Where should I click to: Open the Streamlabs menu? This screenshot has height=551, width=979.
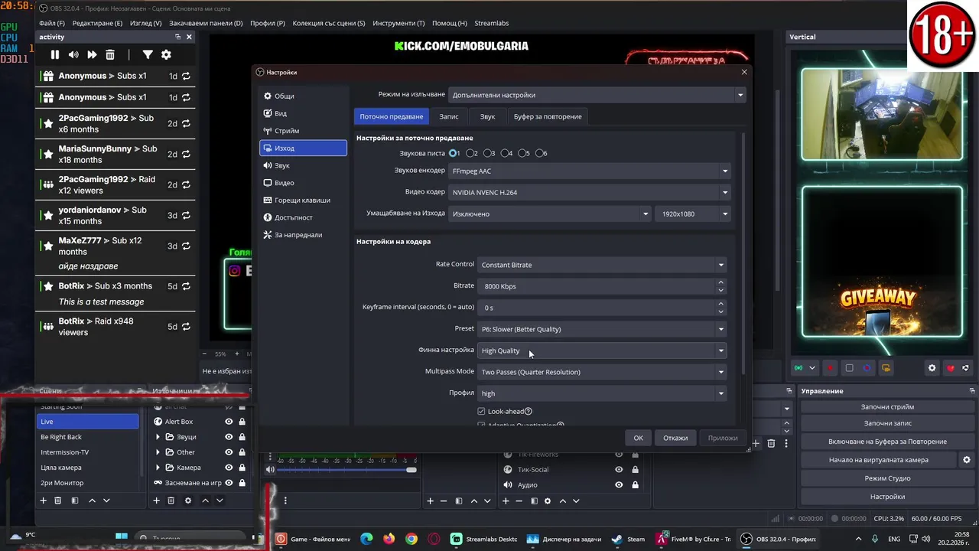[491, 23]
